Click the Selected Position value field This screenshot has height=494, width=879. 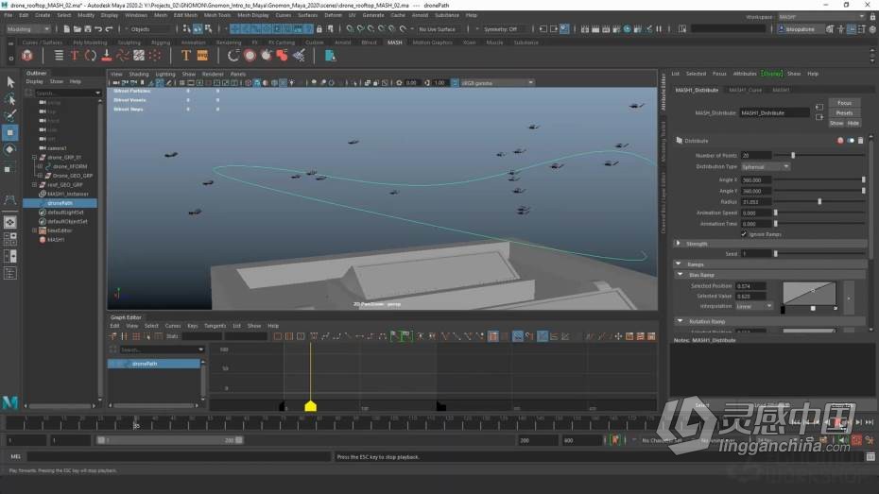[750, 286]
